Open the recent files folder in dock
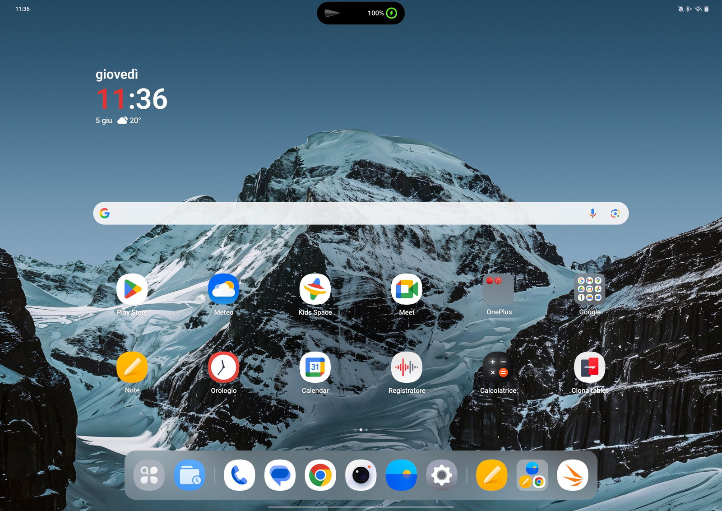This screenshot has height=511, width=722. (x=190, y=475)
